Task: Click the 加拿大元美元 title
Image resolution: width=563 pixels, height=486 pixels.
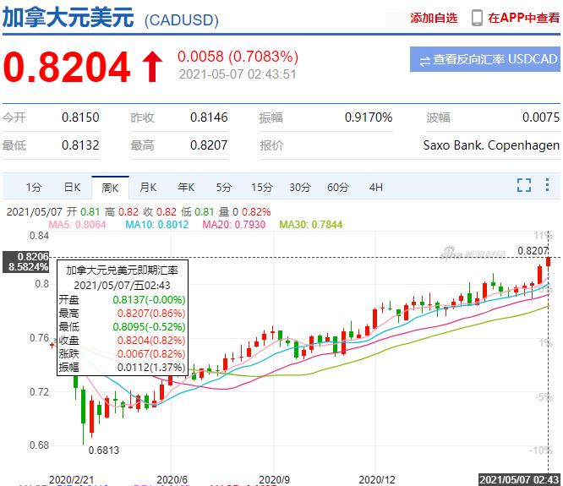Action: (x=68, y=17)
